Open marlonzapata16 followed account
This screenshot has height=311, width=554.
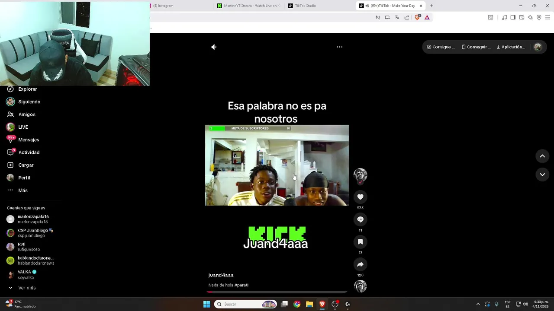click(28, 219)
